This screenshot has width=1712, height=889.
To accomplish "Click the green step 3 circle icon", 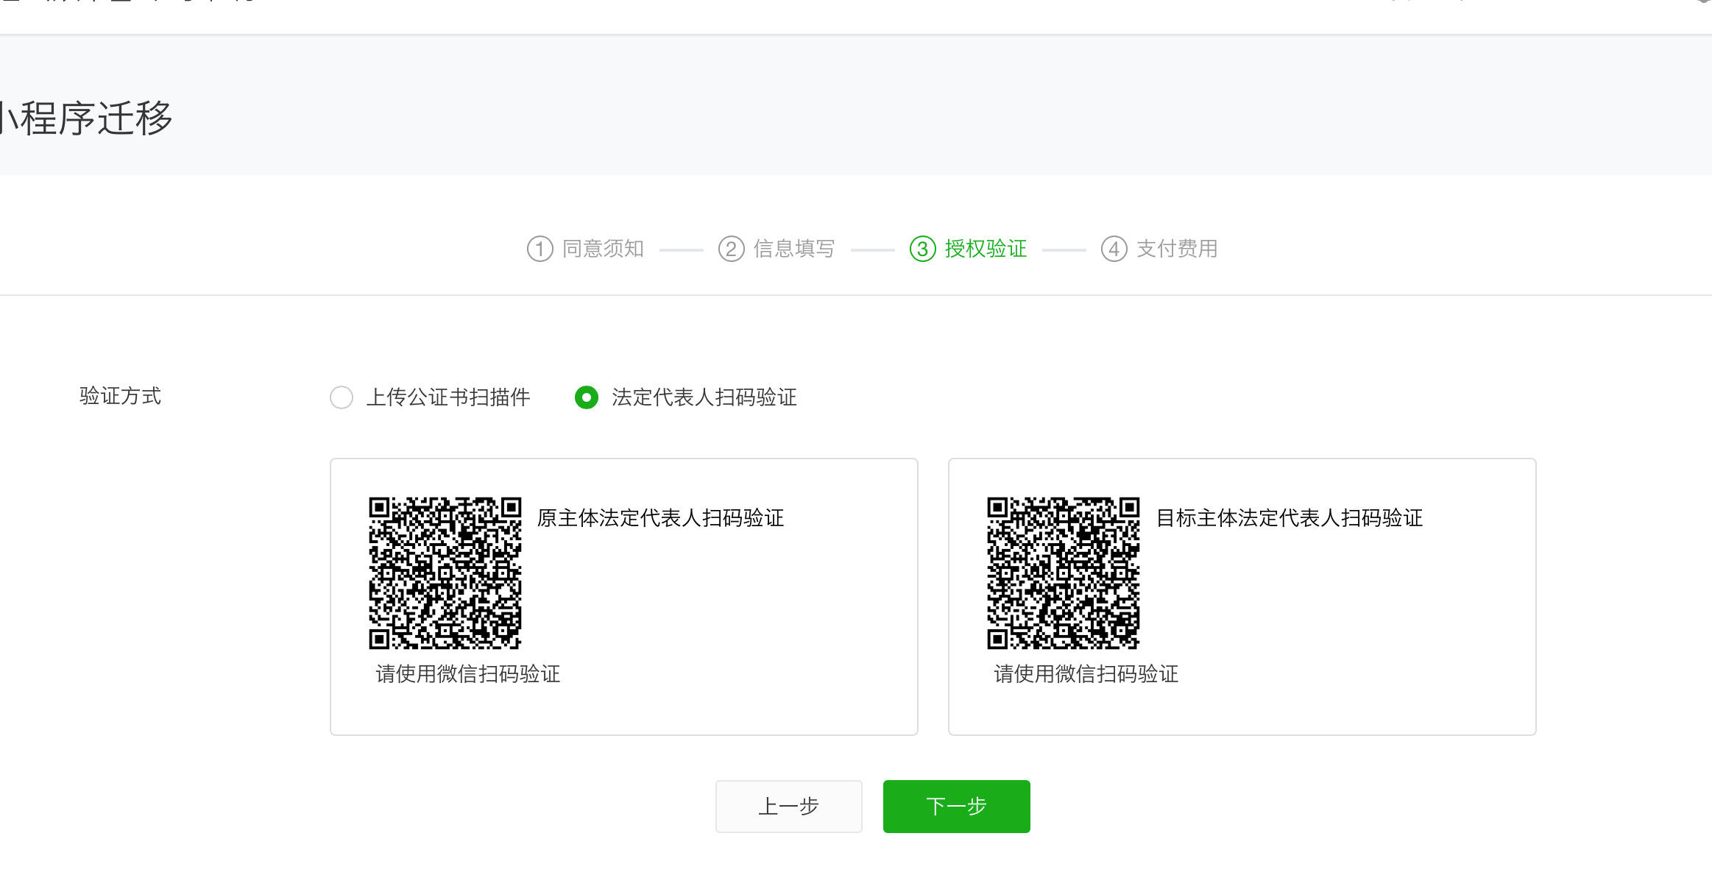I will (x=922, y=249).
